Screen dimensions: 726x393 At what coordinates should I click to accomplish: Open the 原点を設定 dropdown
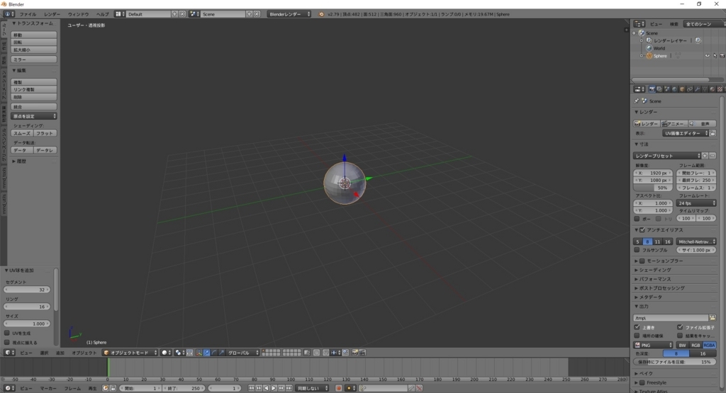(34, 116)
